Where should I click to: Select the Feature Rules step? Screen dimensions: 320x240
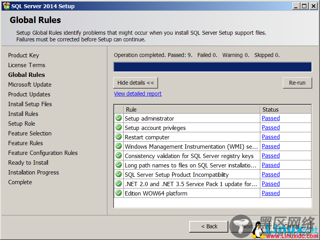pyautogui.click(x=25, y=143)
